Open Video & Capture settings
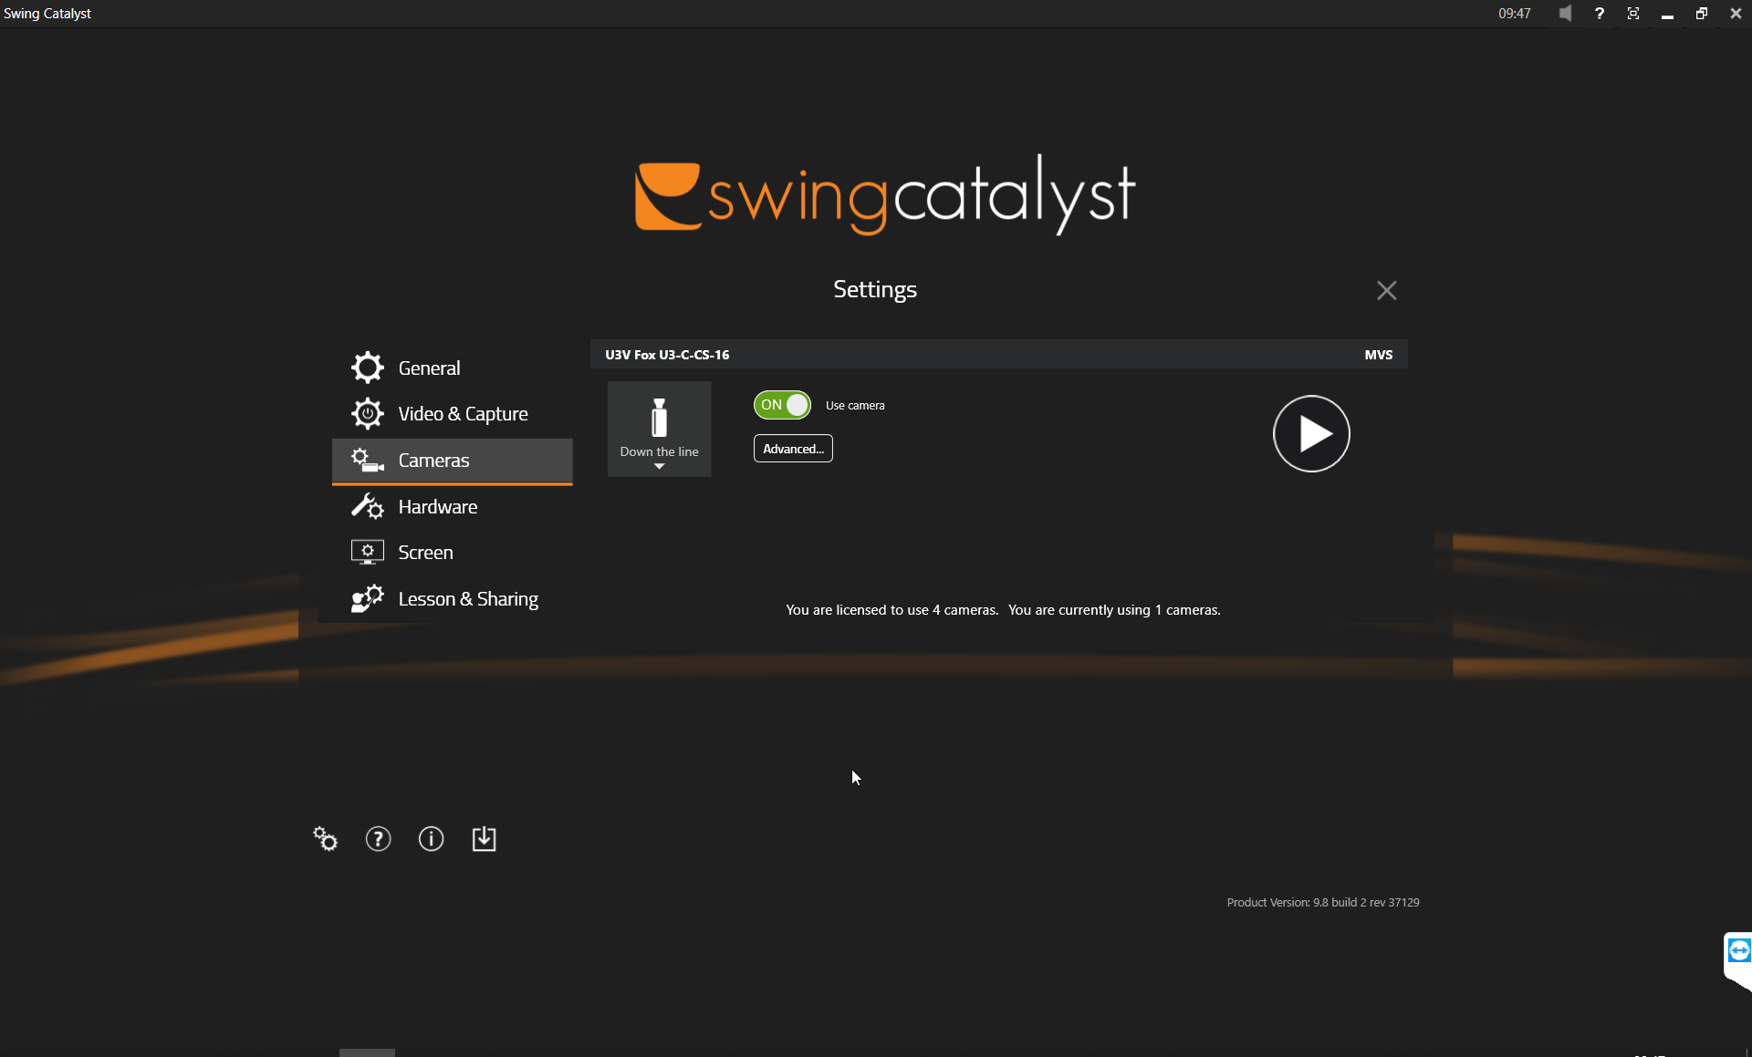 [452, 414]
